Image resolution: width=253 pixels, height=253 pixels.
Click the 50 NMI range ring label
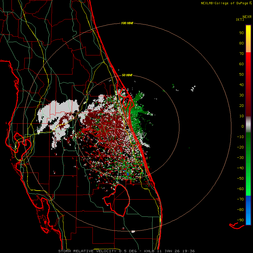point(127,75)
